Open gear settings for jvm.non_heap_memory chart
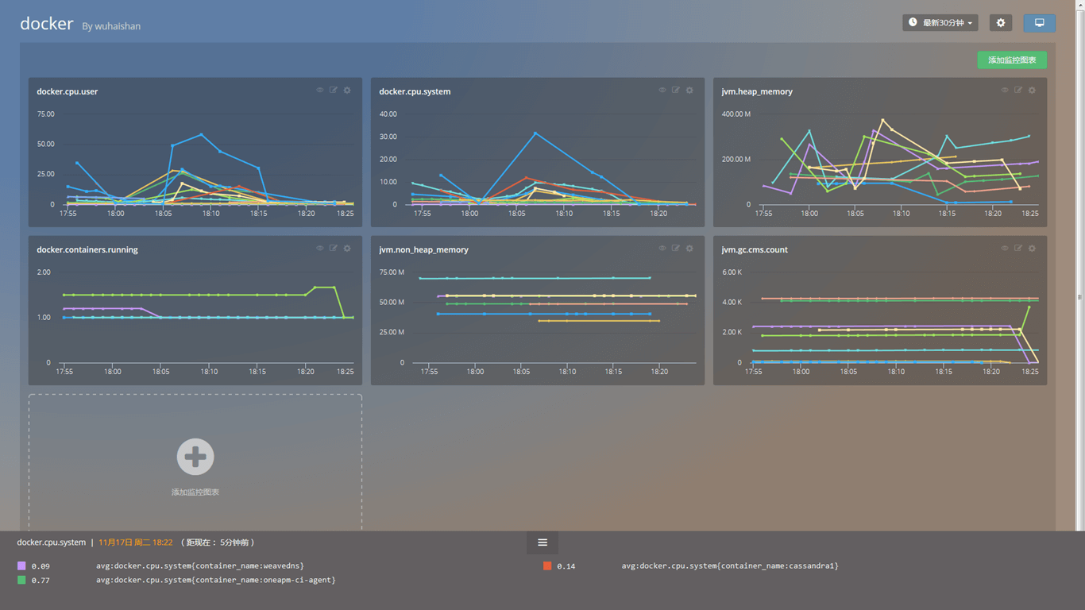Image resolution: width=1085 pixels, height=610 pixels. click(x=689, y=249)
